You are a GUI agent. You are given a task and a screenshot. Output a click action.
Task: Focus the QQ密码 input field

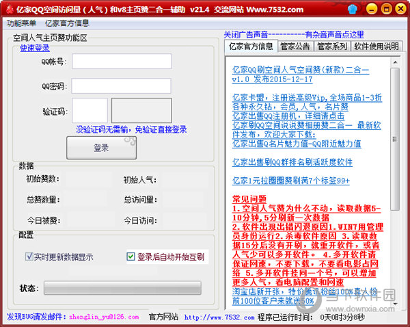click(x=122, y=86)
